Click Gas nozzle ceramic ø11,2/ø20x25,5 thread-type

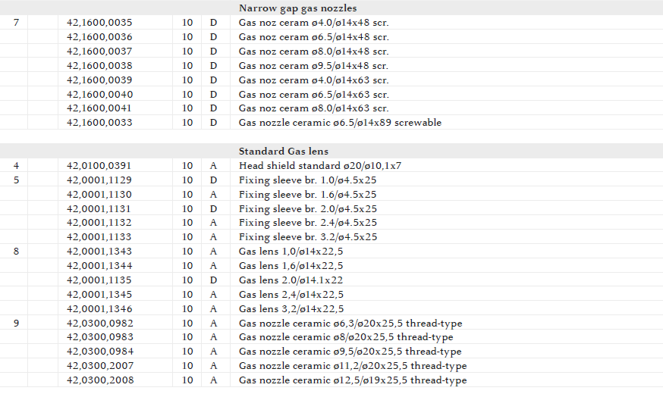click(353, 366)
